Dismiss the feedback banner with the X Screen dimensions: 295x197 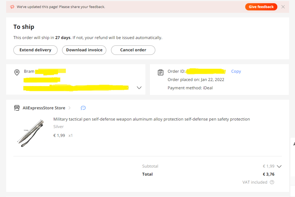(283, 7)
